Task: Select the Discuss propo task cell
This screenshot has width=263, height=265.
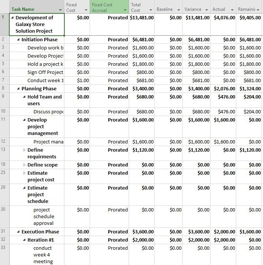Action: pyautogui.click(x=37, y=112)
